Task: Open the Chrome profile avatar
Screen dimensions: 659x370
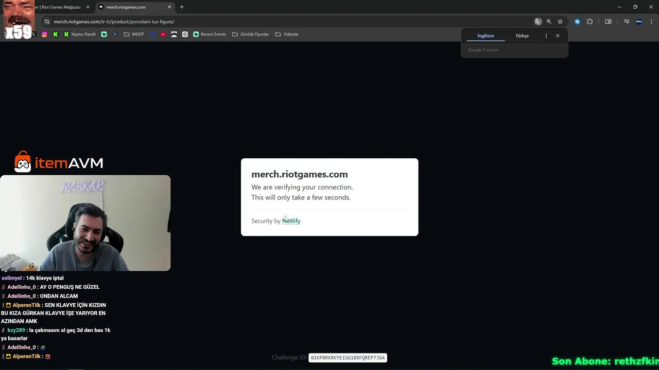Action: pyautogui.click(x=639, y=22)
